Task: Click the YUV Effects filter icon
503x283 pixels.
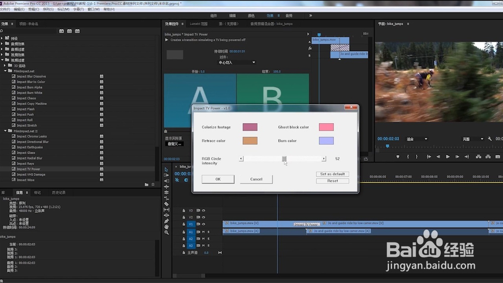Action: point(77,31)
